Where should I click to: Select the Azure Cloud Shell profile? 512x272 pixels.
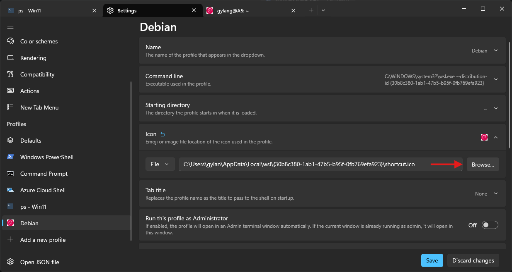43,190
